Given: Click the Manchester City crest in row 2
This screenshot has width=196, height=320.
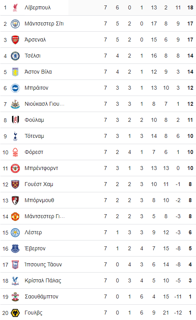Looking at the screenshot, I should tap(15, 24).
